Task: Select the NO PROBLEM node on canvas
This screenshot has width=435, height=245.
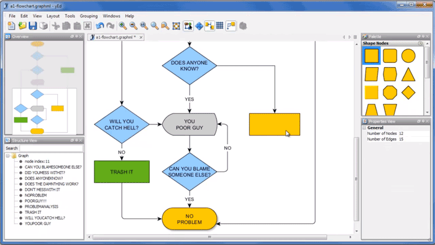Action: point(190,219)
